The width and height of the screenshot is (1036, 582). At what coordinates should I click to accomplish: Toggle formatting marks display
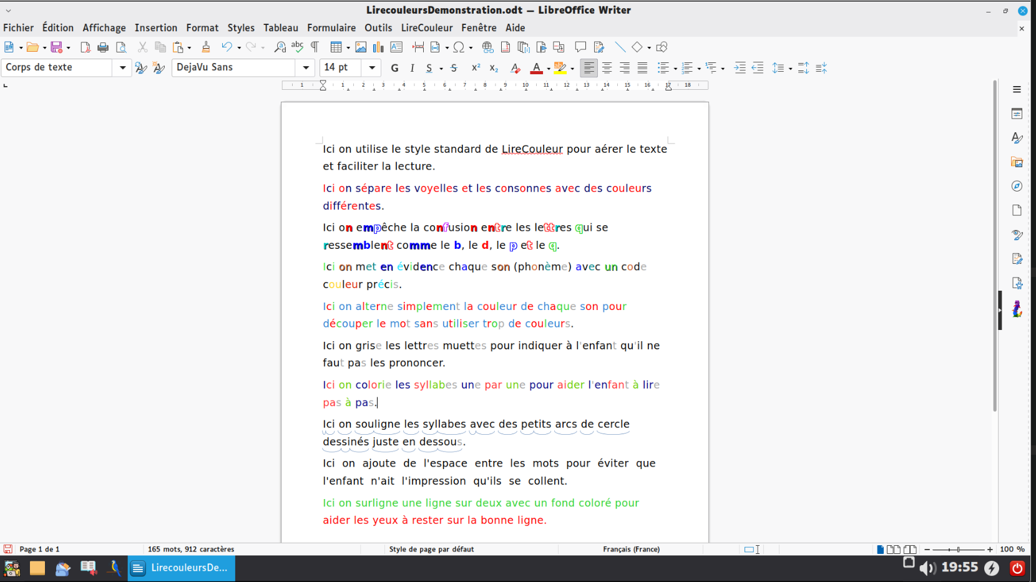315,47
